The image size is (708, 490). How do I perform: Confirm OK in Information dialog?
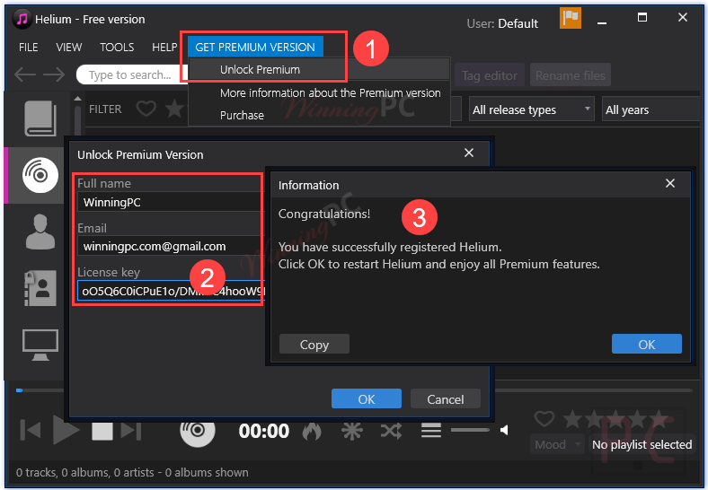coord(647,345)
